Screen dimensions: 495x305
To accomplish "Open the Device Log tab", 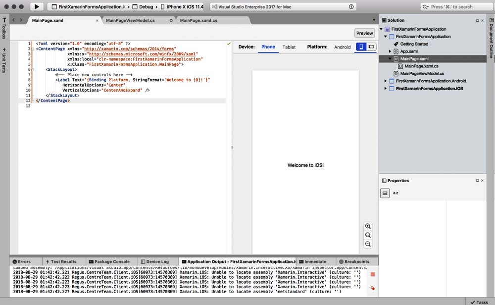I will [155, 261].
